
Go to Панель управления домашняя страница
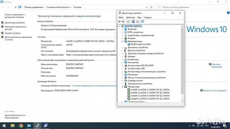point(15,16)
